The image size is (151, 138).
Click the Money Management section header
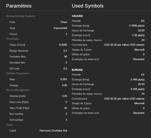(18, 90)
